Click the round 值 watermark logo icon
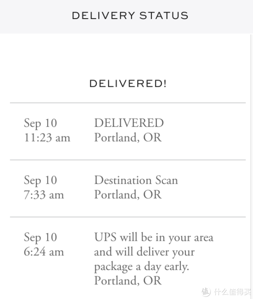 (x=206, y=291)
